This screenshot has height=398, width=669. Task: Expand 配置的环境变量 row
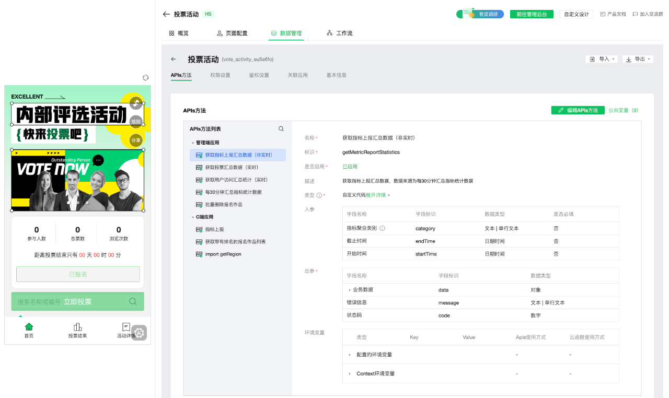(x=350, y=355)
